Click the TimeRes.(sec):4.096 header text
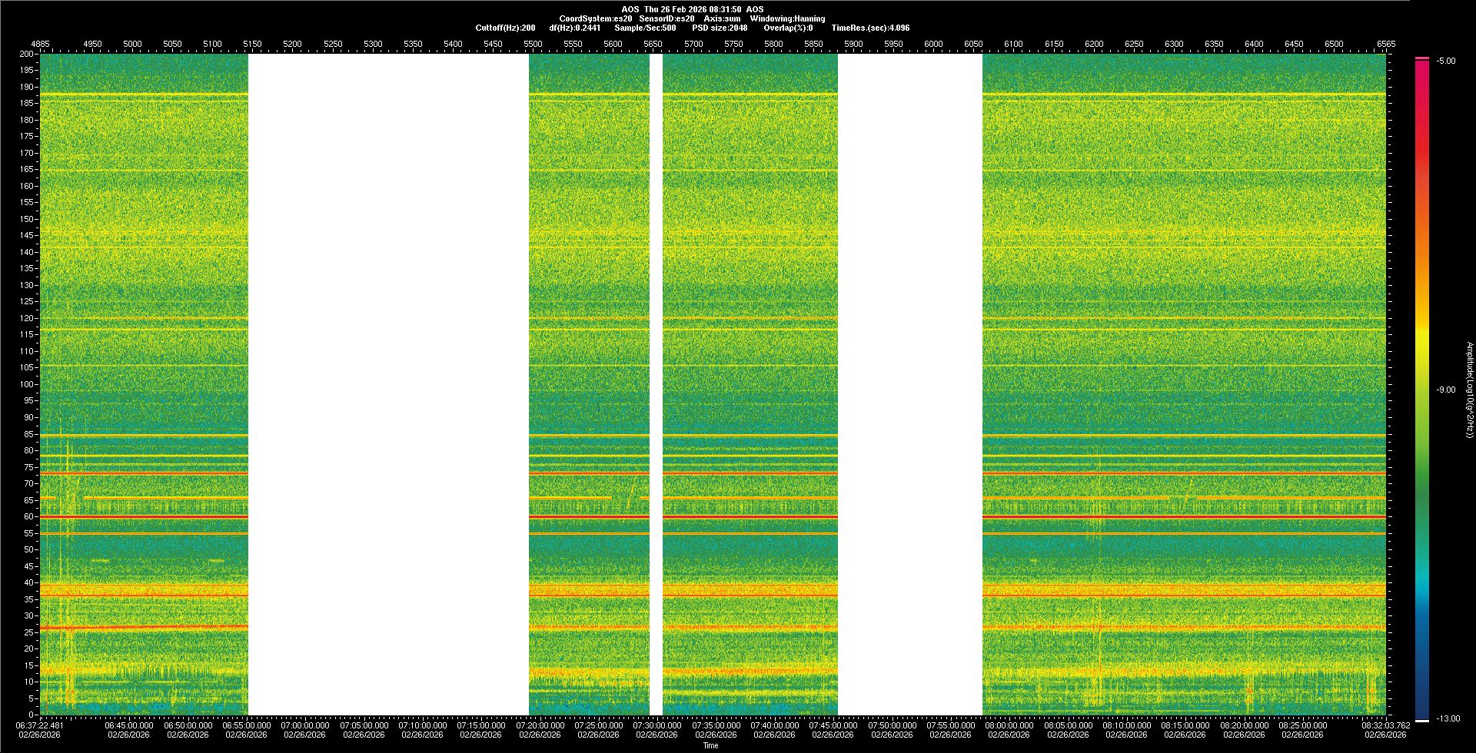Viewport: 1476px width, 753px height. click(870, 28)
